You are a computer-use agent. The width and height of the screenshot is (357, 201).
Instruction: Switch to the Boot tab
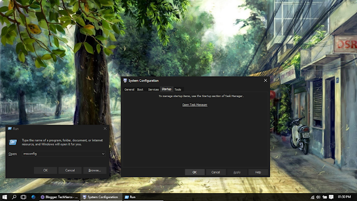pyautogui.click(x=140, y=89)
